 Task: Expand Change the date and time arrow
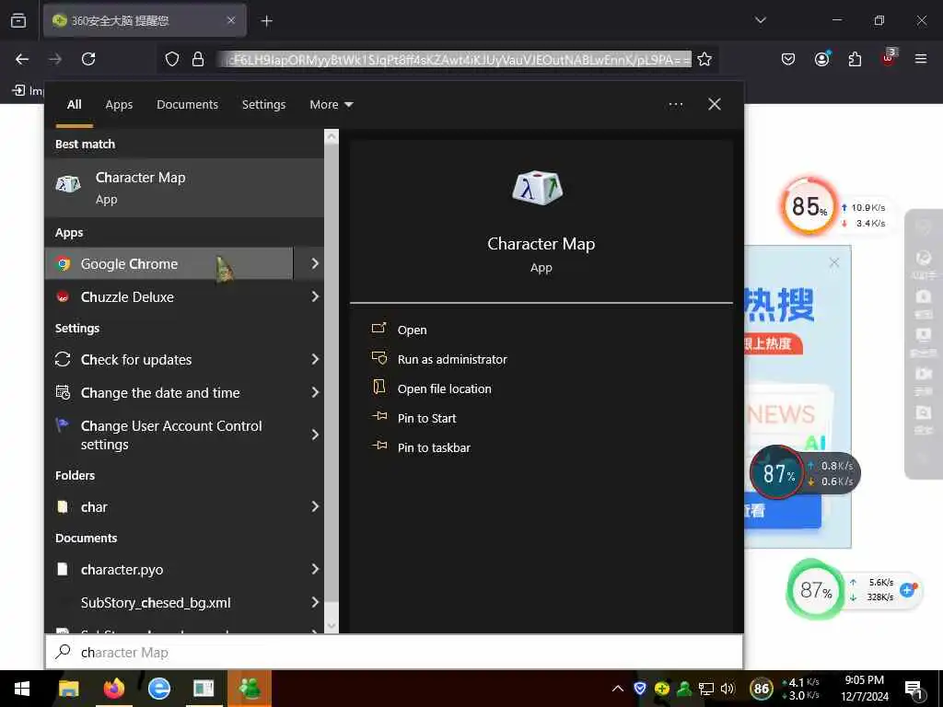[315, 392]
